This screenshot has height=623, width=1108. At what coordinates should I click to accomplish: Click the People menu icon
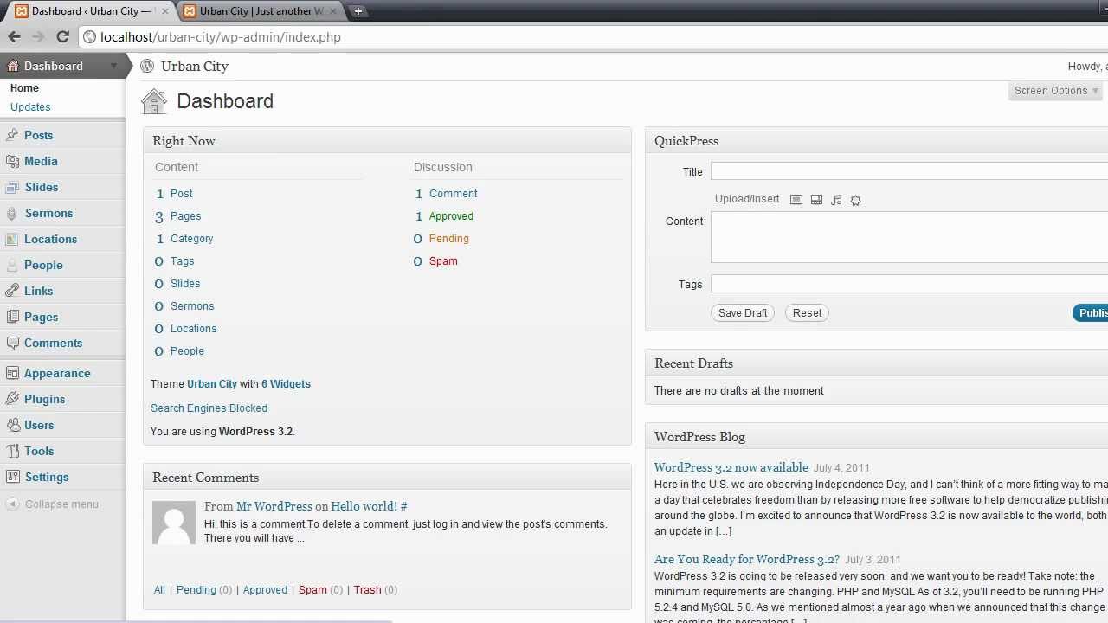pos(11,265)
